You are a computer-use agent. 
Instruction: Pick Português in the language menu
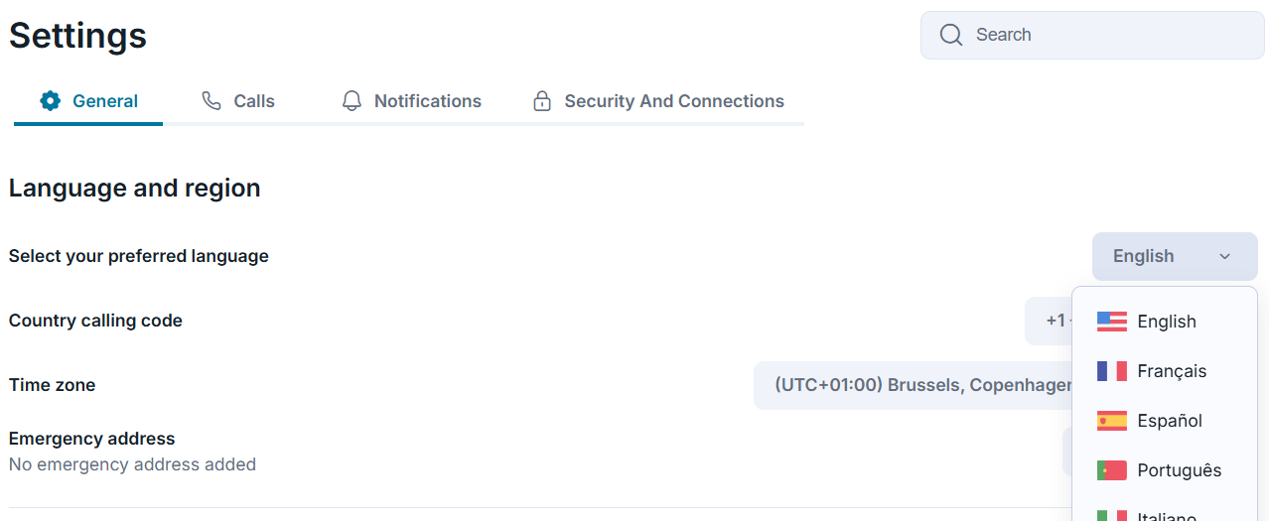pos(1179,470)
